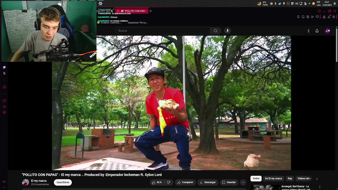Click the YouTube voice search microphone
Image resolution: width=338 pixels, height=190 pixels.
(x=228, y=31)
